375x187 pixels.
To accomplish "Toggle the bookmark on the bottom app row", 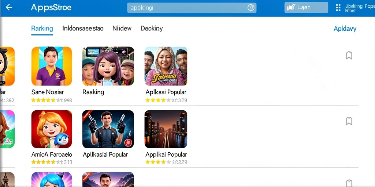I will [349, 183].
